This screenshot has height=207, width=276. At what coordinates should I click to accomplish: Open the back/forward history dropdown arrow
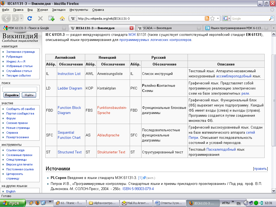click(21, 18)
